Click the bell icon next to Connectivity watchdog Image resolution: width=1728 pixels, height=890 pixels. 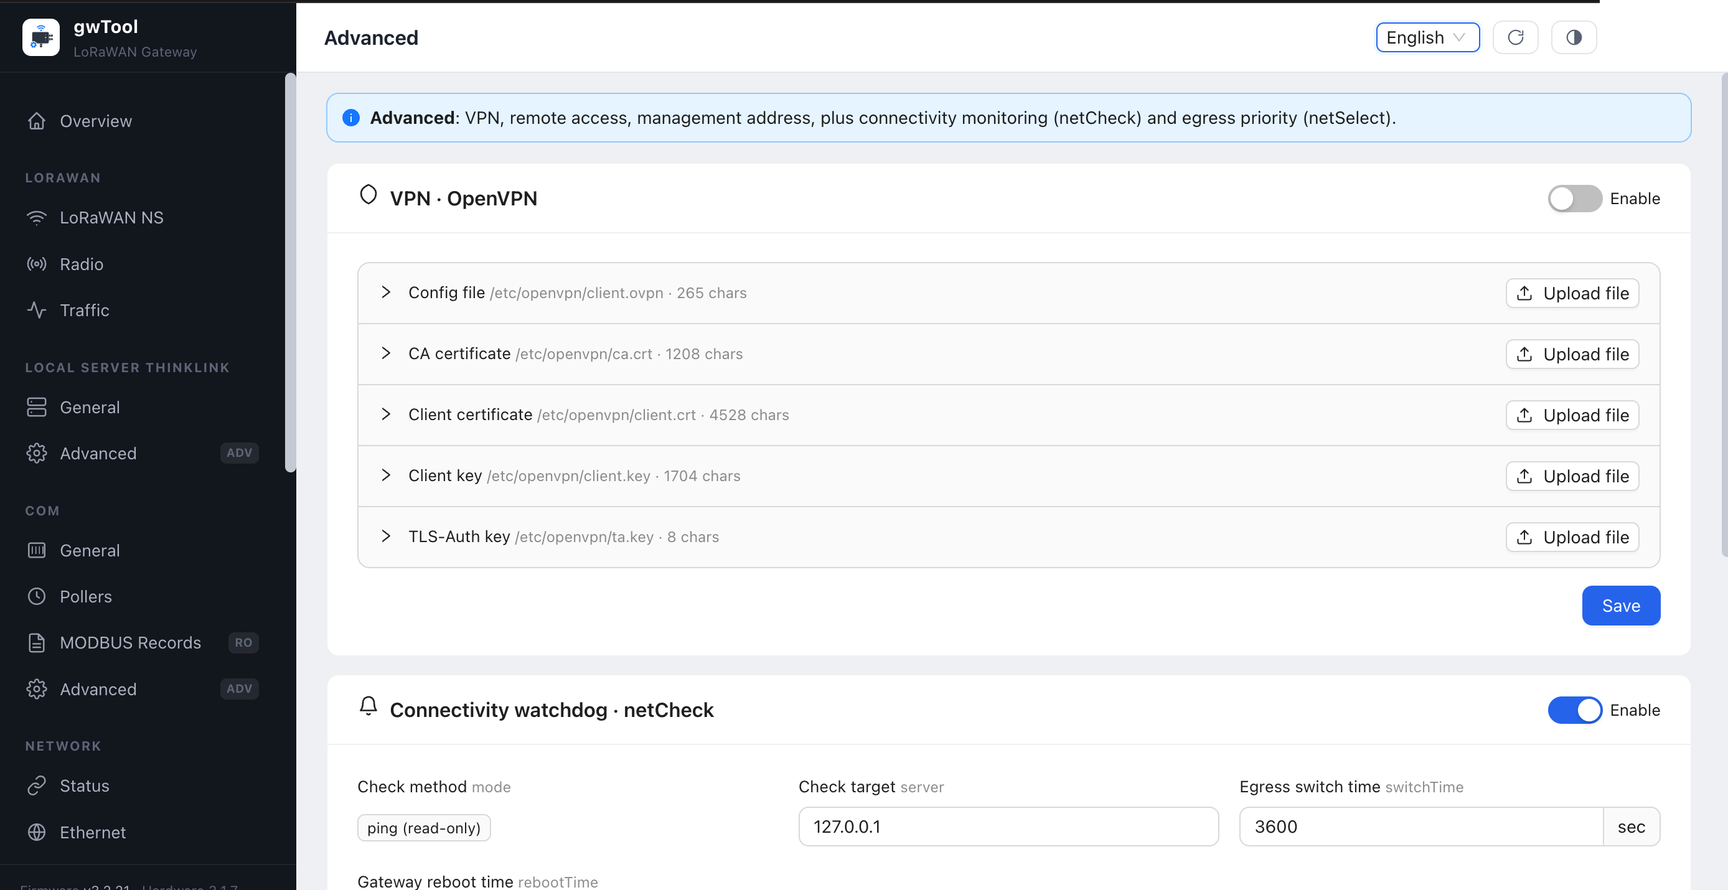tap(369, 706)
